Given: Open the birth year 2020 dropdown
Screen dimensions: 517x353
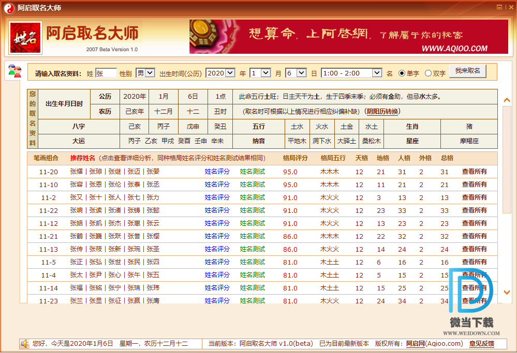Looking at the screenshot, I should click(x=220, y=73).
